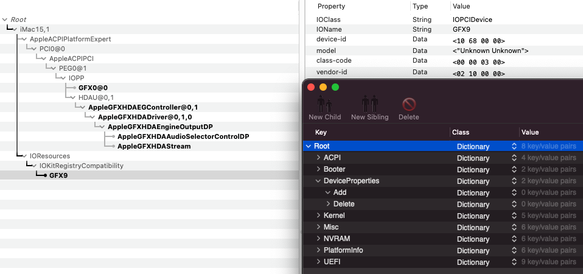Click the Class column header
The width and height of the screenshot is (583, 274).
coord(461,132)
